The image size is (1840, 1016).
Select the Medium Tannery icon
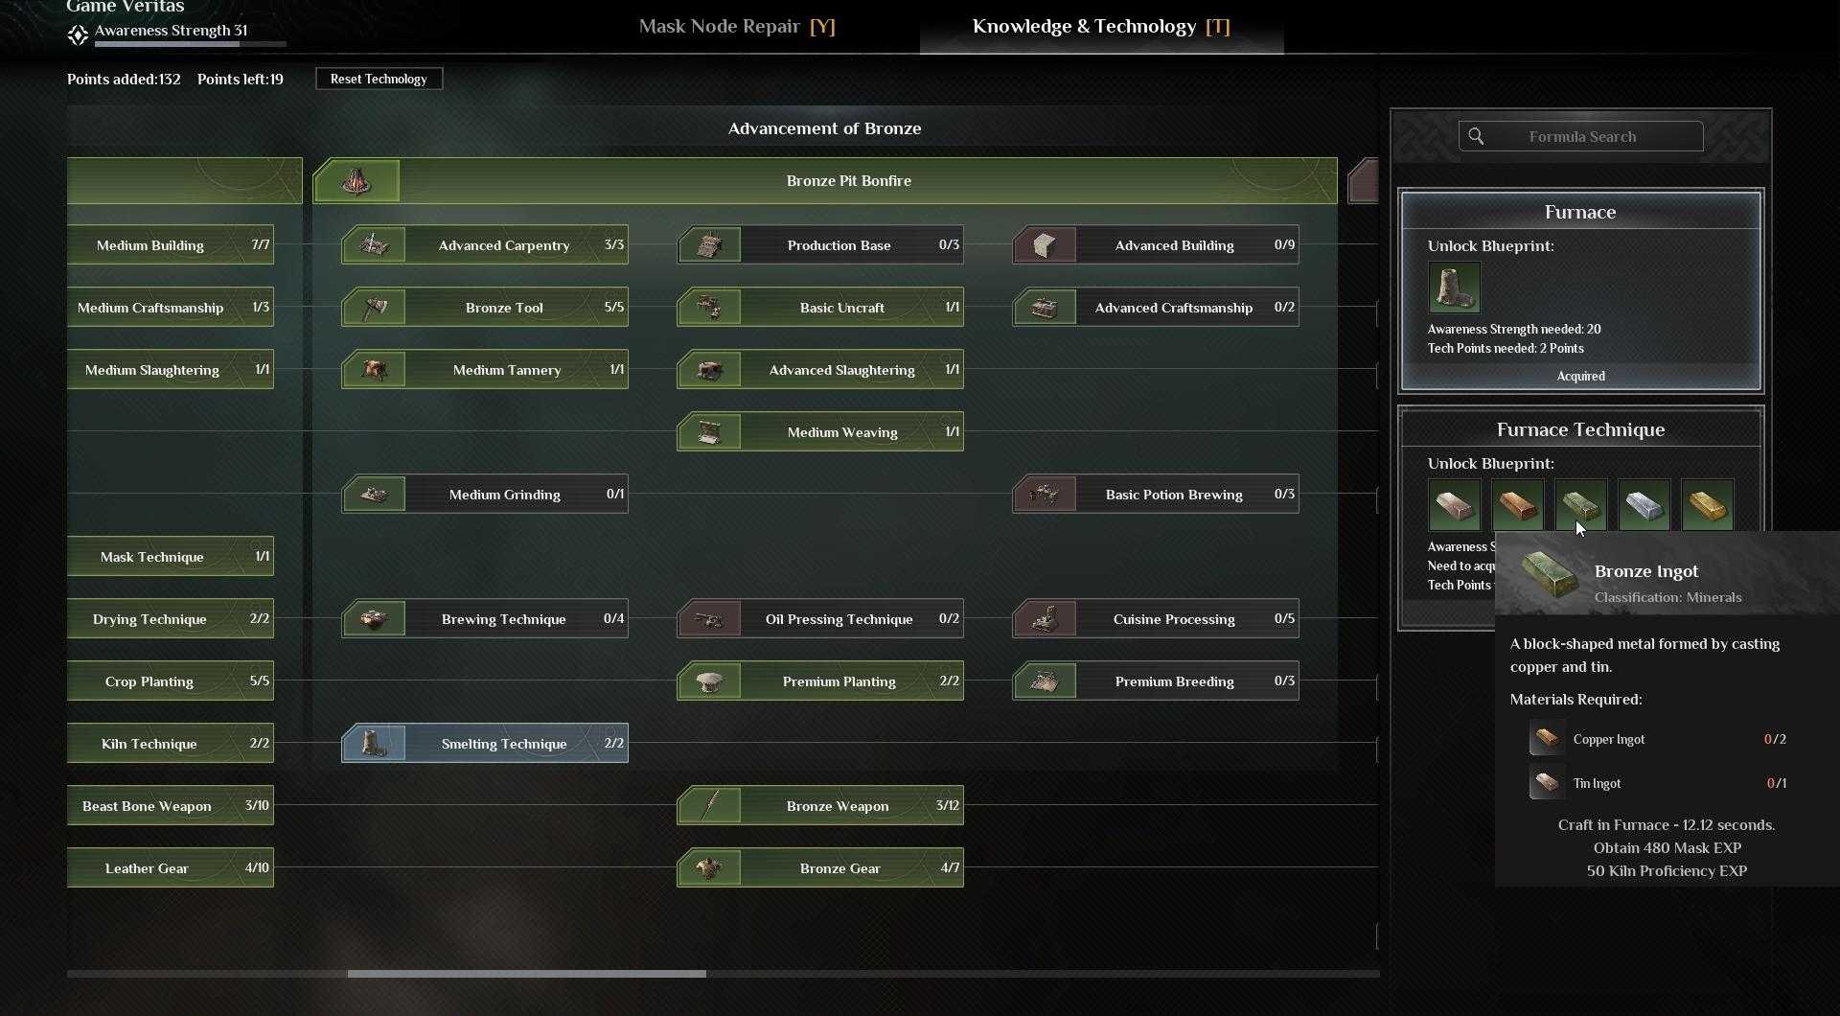(374, 370)
